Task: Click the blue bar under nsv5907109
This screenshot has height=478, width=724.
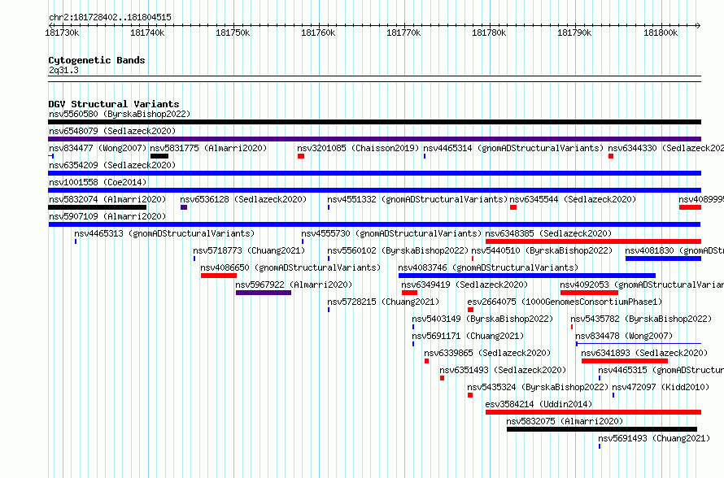Action: 374,224
